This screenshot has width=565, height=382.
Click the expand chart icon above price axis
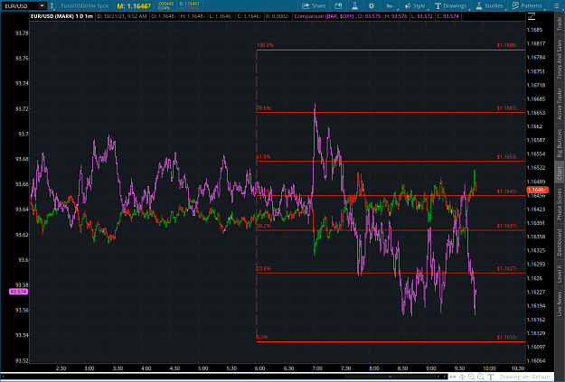tap(532, 16)
